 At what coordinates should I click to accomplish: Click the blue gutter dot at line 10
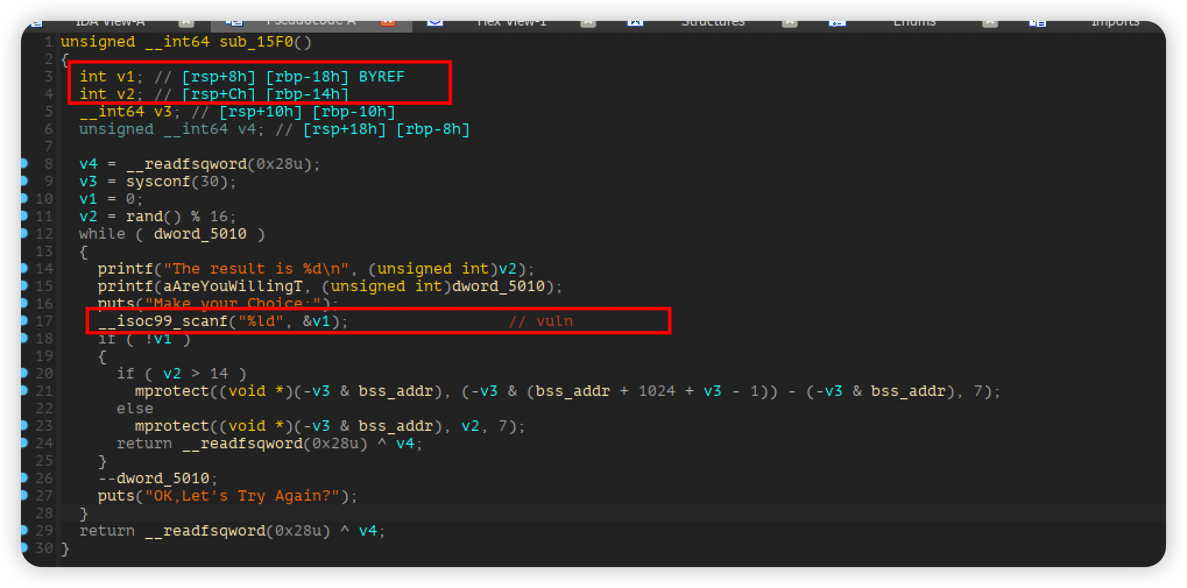coord(24,199)
